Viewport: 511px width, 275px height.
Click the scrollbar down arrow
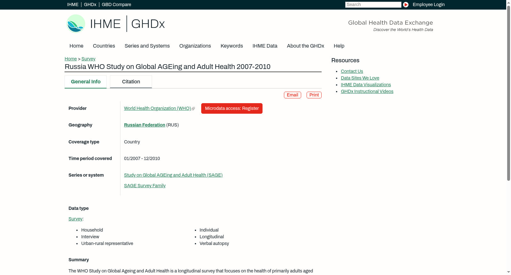point(508,272)
